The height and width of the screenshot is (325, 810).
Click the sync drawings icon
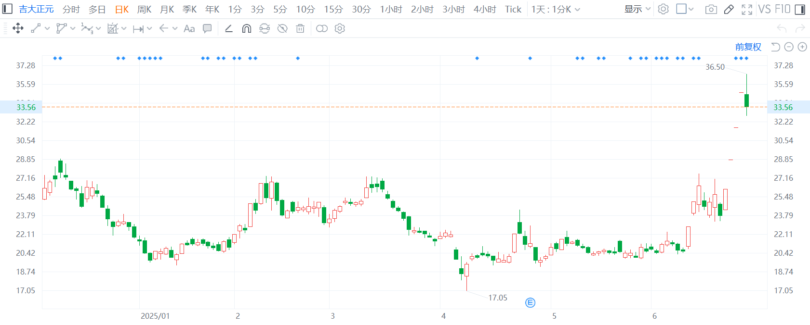[265, 29]
